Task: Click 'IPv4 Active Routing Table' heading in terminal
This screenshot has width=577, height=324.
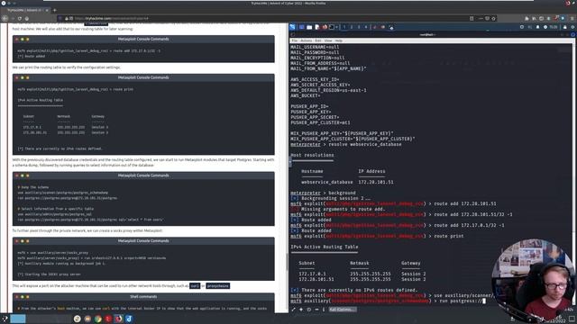Action: pos(325,247)
